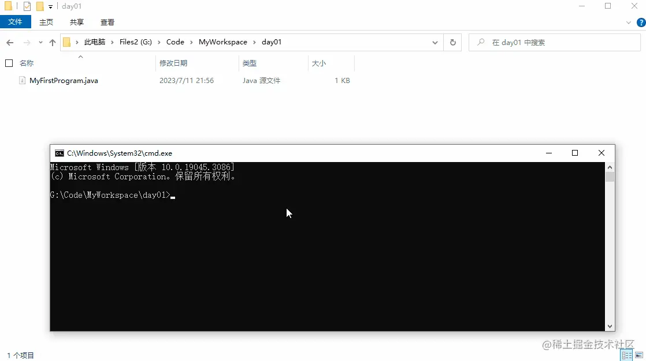Refresh the day01 folder view
Screen dimensions: 646x361
pyautogui.click(x=453, y=42)
